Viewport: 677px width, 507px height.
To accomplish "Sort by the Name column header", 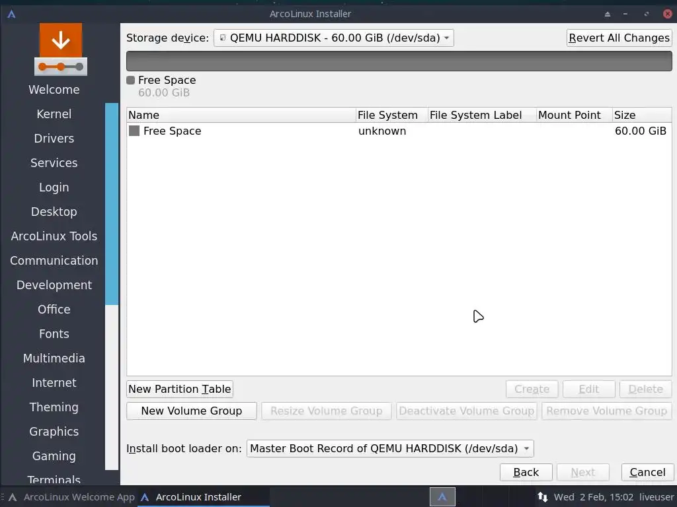I will point(241,115).
